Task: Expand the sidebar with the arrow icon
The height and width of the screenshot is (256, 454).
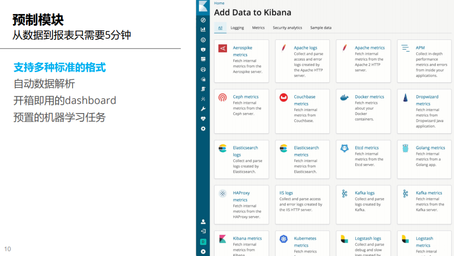Action: 203,251
